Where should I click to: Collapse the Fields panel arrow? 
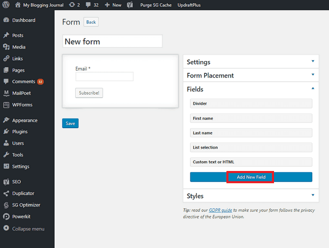313,88
